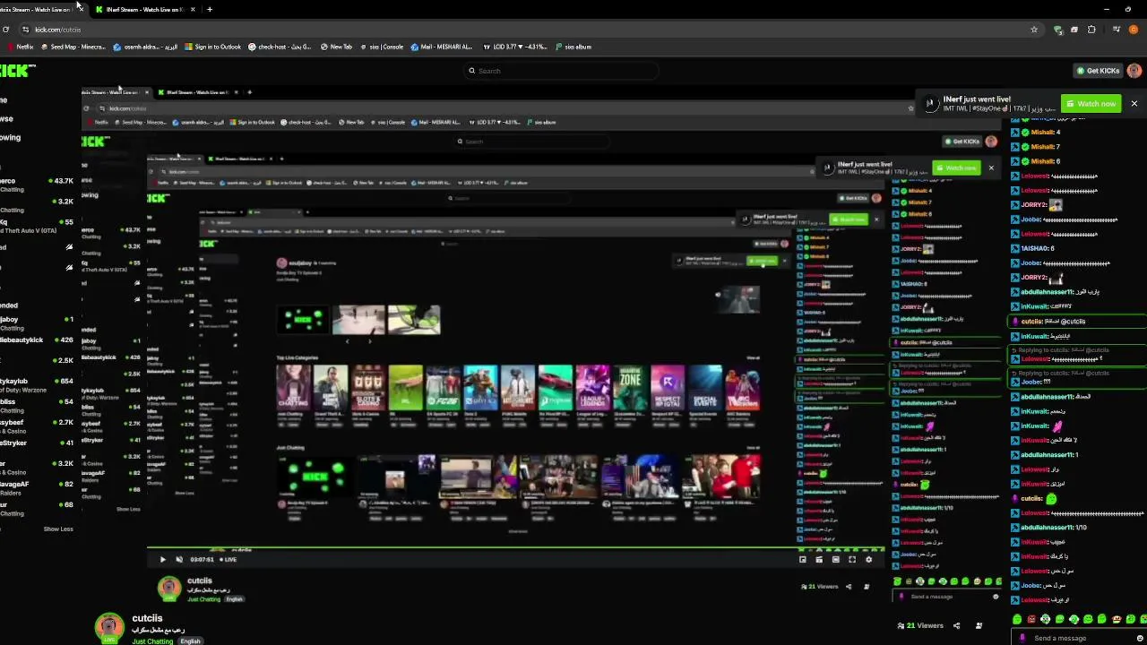The height and width of the screenshot is (645, 1147).
Task: Open the browser Extensions puzzle icon
Action: pyautogui.click(x=1091, y=30)
